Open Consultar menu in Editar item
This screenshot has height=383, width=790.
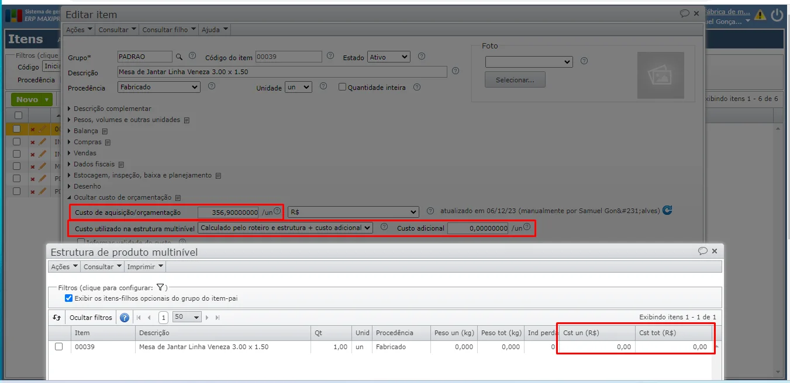(x=117, y=30)
